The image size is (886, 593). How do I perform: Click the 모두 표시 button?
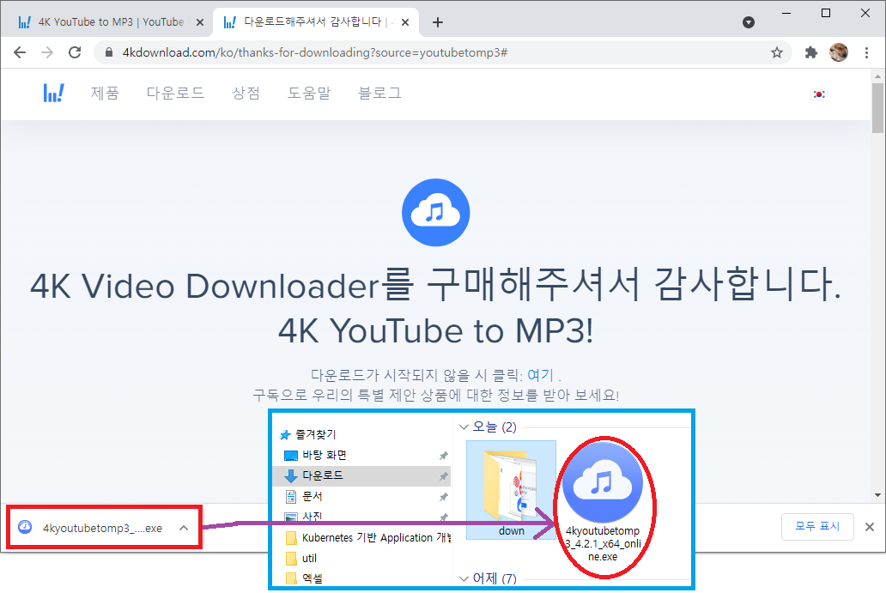(817, 526)
